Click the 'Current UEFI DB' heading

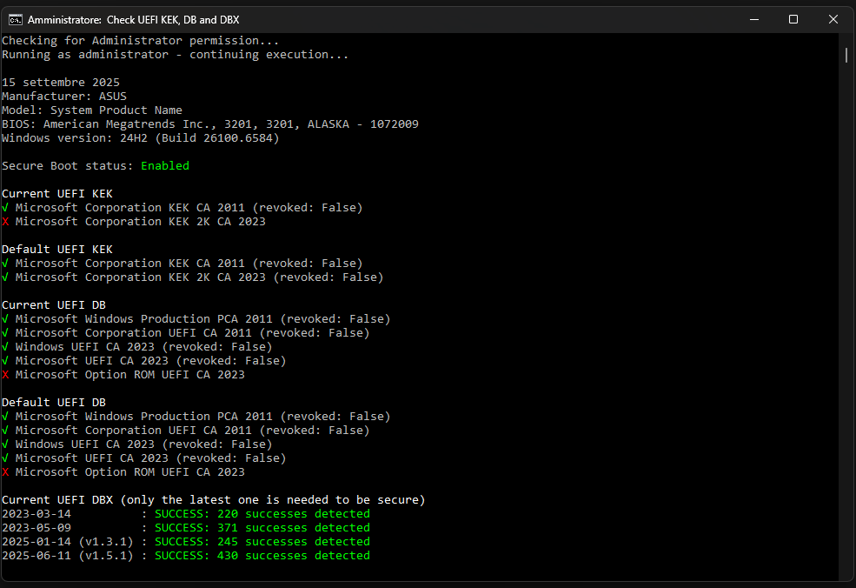[54, 305]
